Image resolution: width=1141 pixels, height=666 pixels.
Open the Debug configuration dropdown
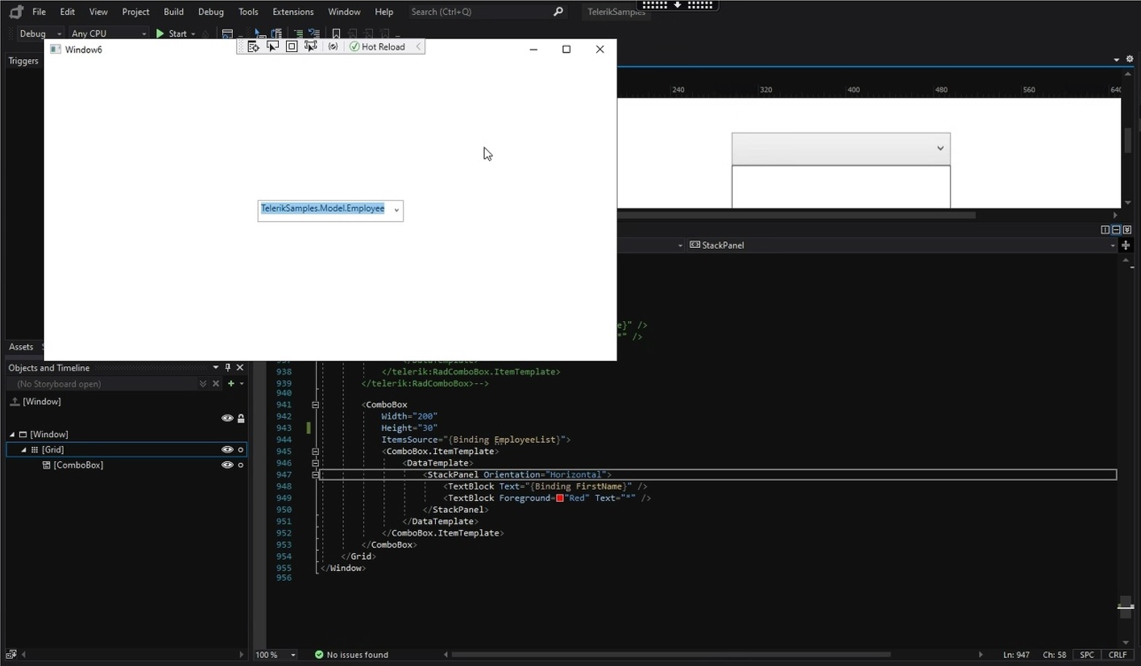40,34
